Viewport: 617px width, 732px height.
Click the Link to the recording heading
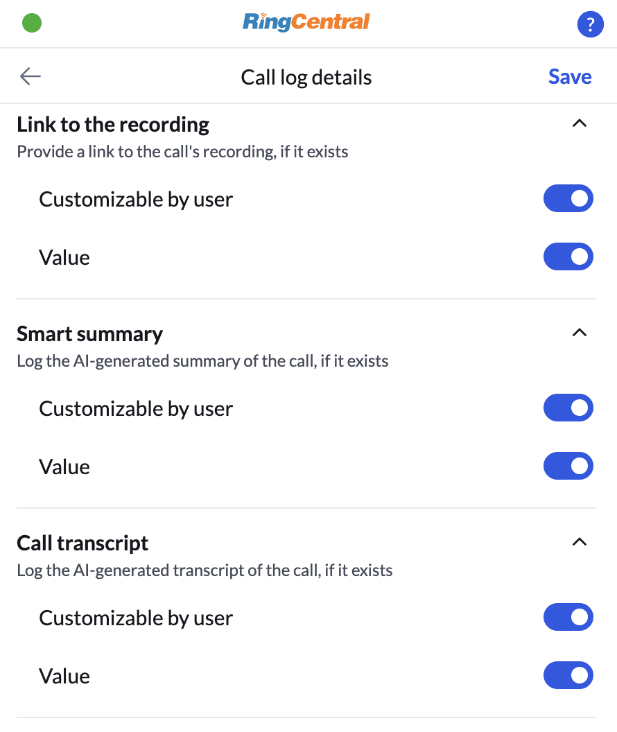[113, 125]
